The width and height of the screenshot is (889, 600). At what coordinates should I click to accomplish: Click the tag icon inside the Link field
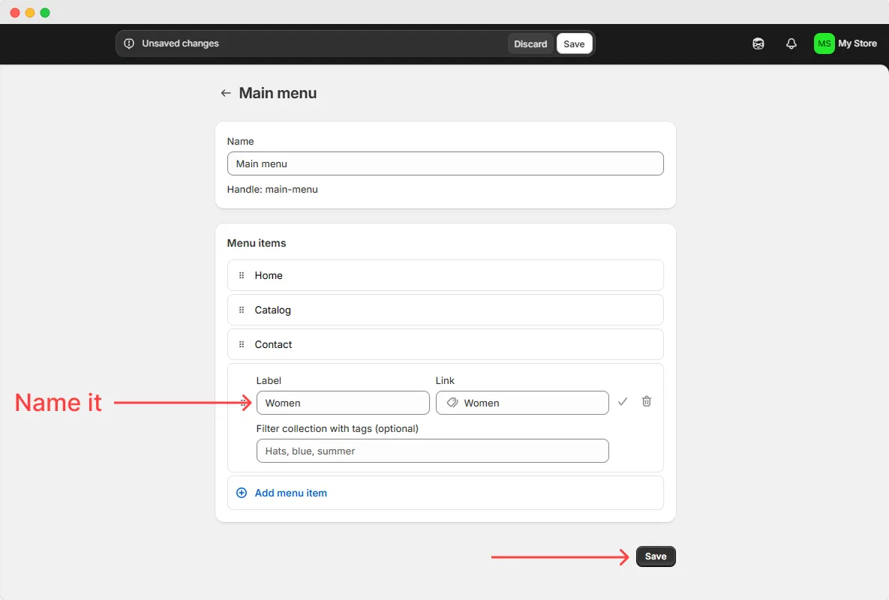click(452, 403)
